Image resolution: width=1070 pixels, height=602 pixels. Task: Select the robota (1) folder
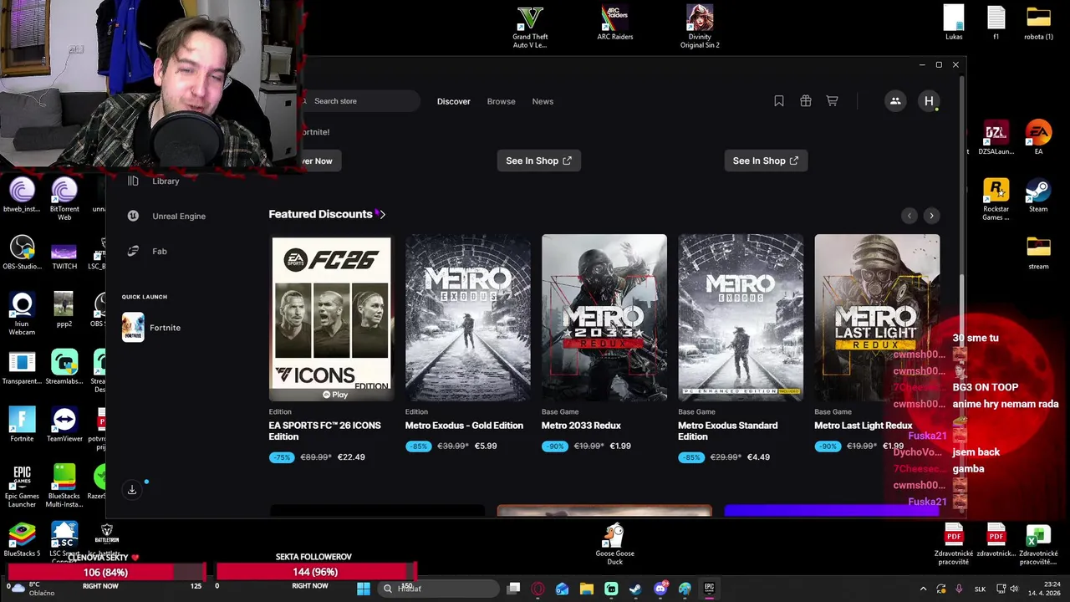[x=1038, y=23]
